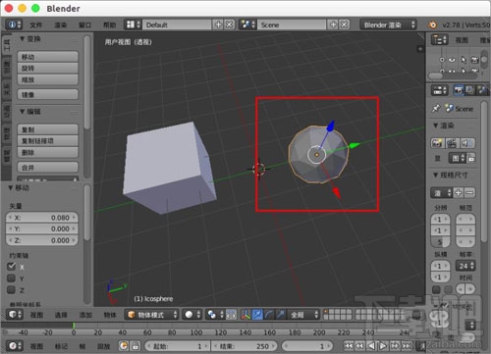Toggle the renderability camera icon in top outliner row

click(474, 60)
